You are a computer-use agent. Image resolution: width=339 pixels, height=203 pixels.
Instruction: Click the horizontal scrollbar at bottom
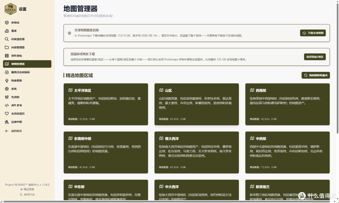click(x=166, y=202)
